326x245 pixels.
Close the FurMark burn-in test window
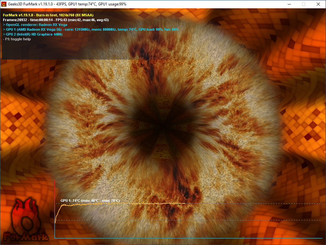(318, 4)
